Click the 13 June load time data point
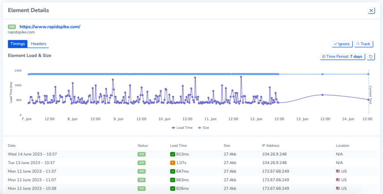The image size is (383, 194). [322, 95]
